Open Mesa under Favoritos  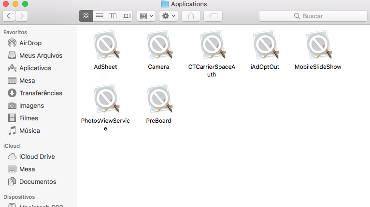point(39,80)
